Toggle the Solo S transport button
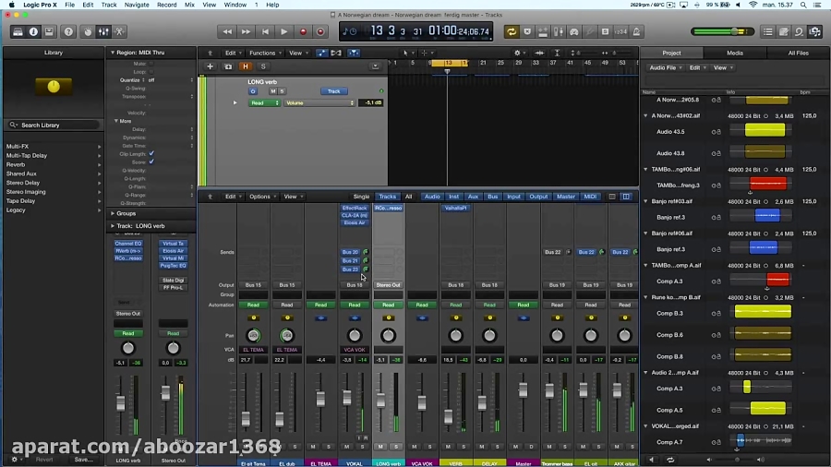Image resolution: width=831 pixels, height=467 pixels. click(x=605, y=31)
